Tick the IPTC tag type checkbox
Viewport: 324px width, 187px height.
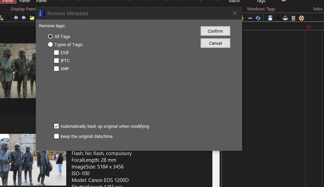(57, 60)
